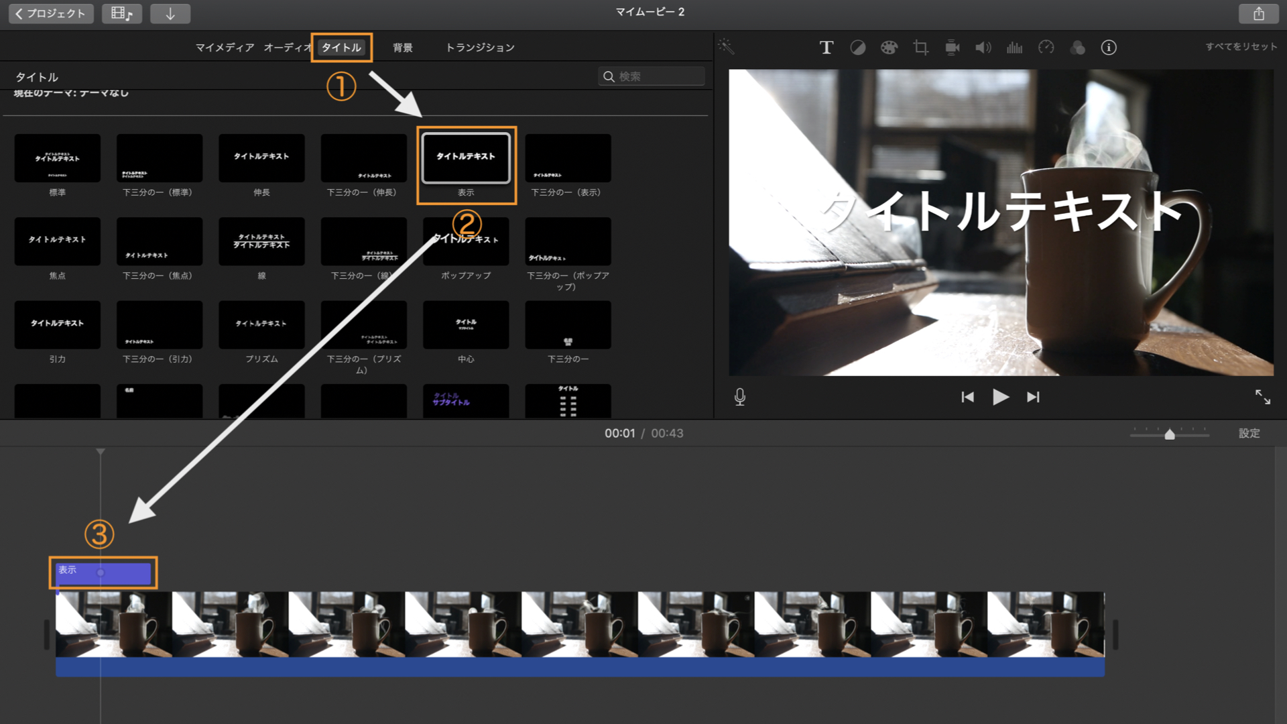1287x724 pixels.
Task: Select 下三分の一（引力）title thumbnail
Action: point(160,324)
